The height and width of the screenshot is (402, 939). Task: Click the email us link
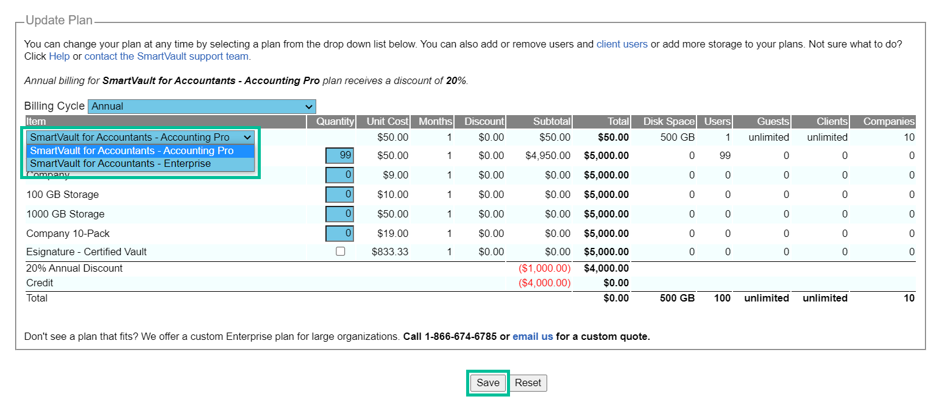coord(533,336)
